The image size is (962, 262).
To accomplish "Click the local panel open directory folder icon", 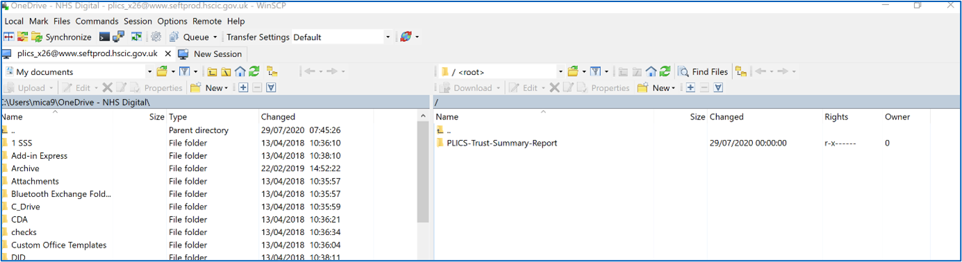I will [x=162, y=71].
